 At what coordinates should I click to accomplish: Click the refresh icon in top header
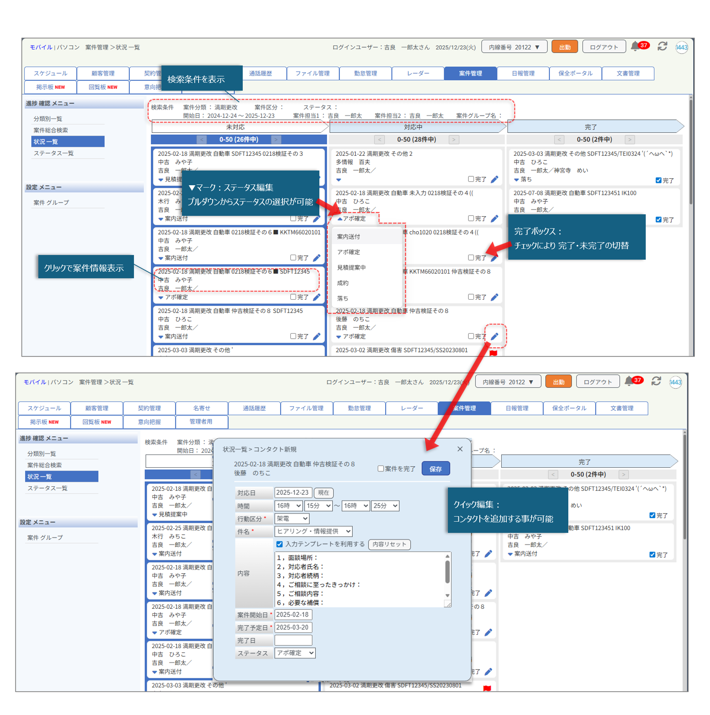click(662, 47)
